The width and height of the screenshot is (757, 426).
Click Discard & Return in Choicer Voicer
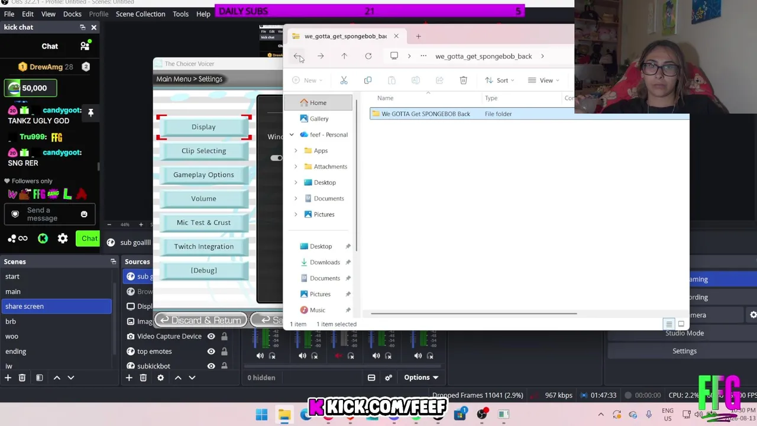point(200,320)
